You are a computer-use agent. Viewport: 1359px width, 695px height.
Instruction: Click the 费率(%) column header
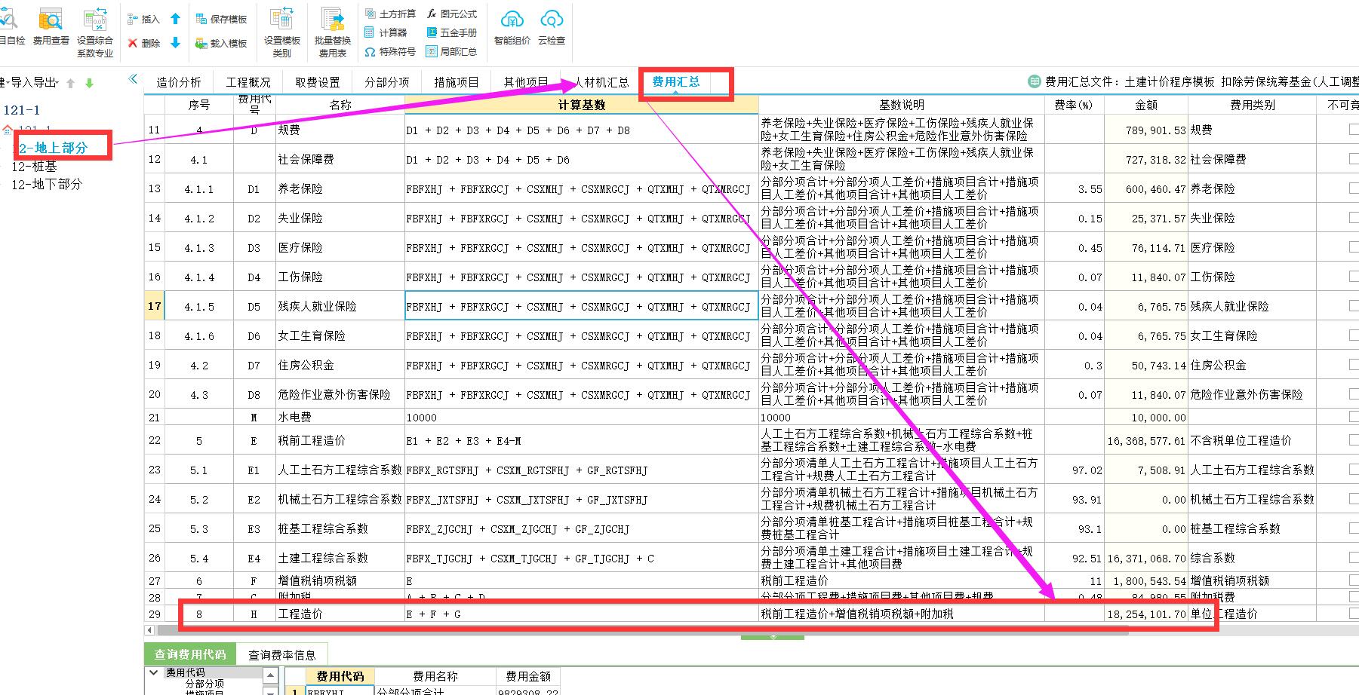(x=1074, y=105)
